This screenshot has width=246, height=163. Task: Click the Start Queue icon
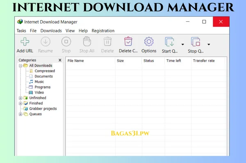[x=169, y=41]
